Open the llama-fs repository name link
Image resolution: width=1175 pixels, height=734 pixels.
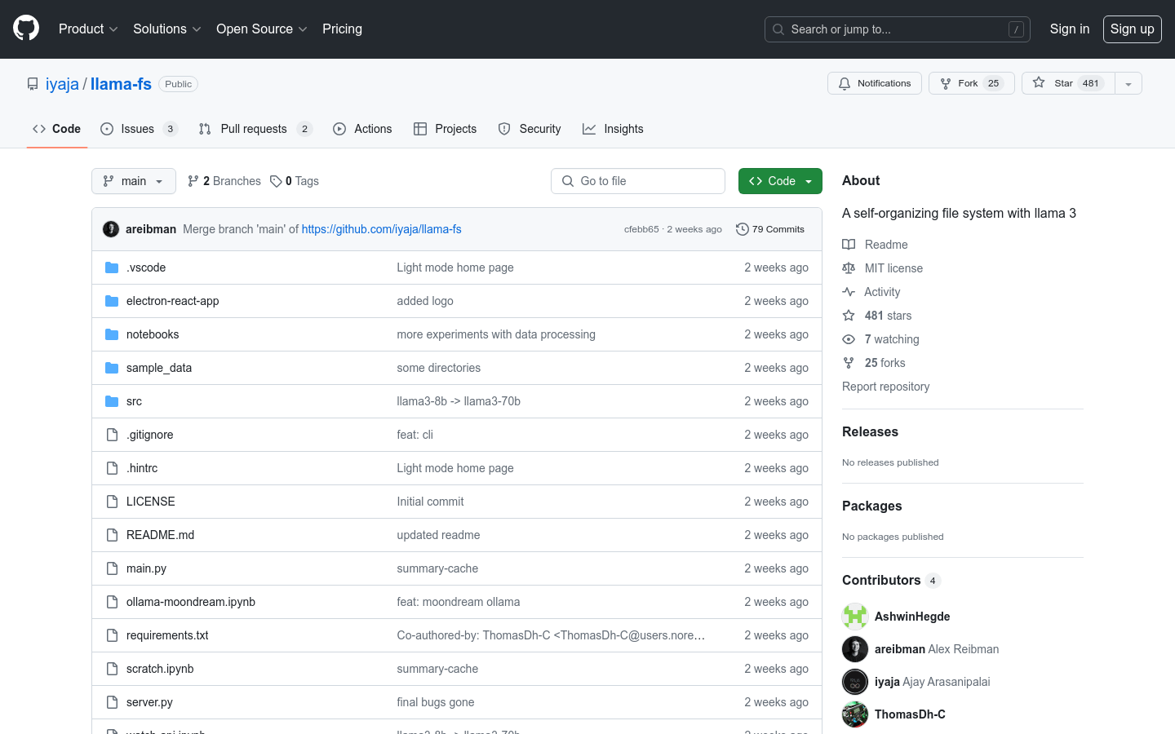click(x=121, y=84)
